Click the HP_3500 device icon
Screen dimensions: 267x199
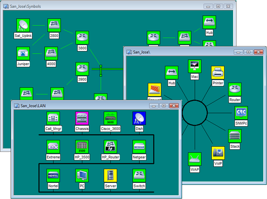(x=82, y=147)
